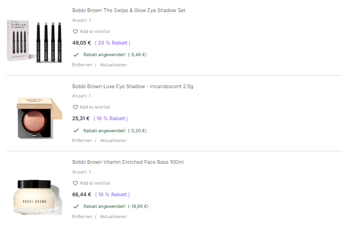Click the 10 % Rabatt discount label
Viewport: 345px width, 225px height.
[112, 194]
